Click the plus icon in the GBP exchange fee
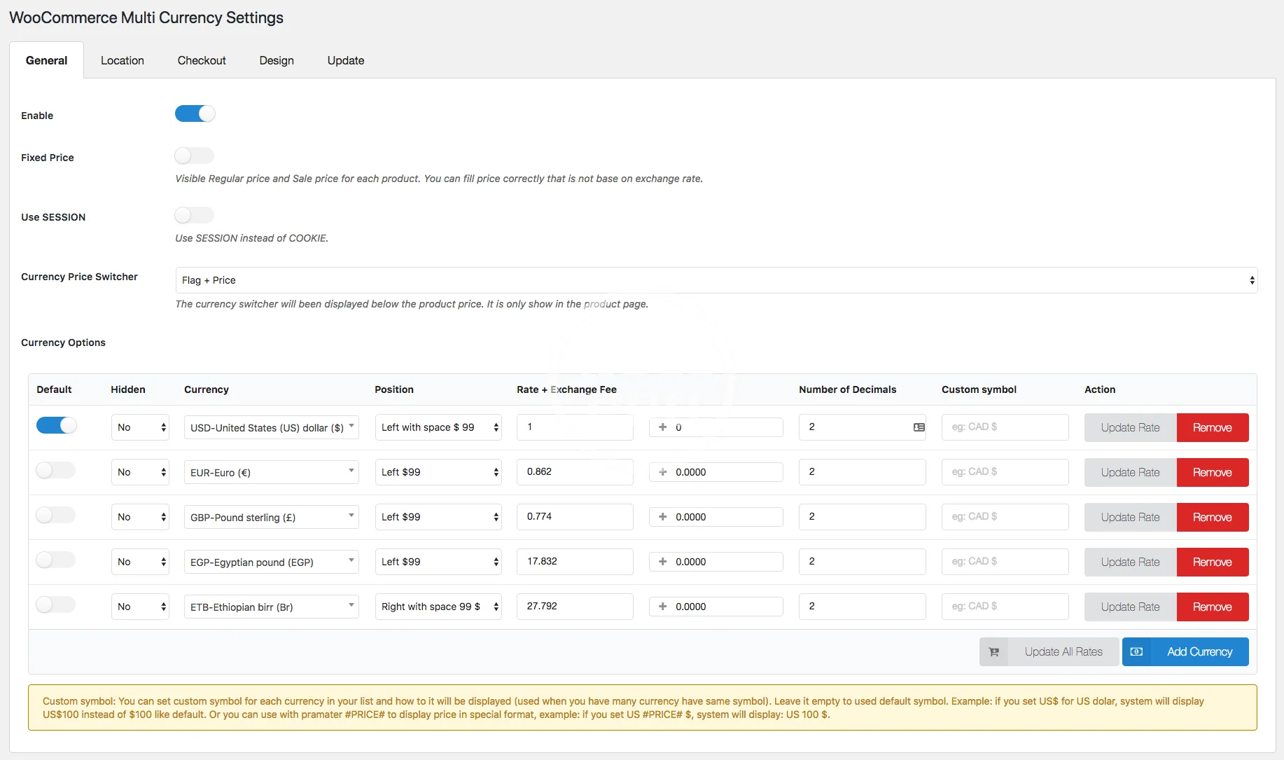The height and width of the screenshot is (760, 1284). tap(662, 517)
